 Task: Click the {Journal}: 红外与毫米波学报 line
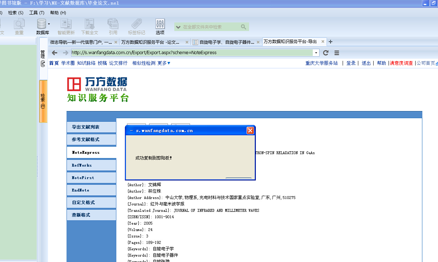click(156, 204)
